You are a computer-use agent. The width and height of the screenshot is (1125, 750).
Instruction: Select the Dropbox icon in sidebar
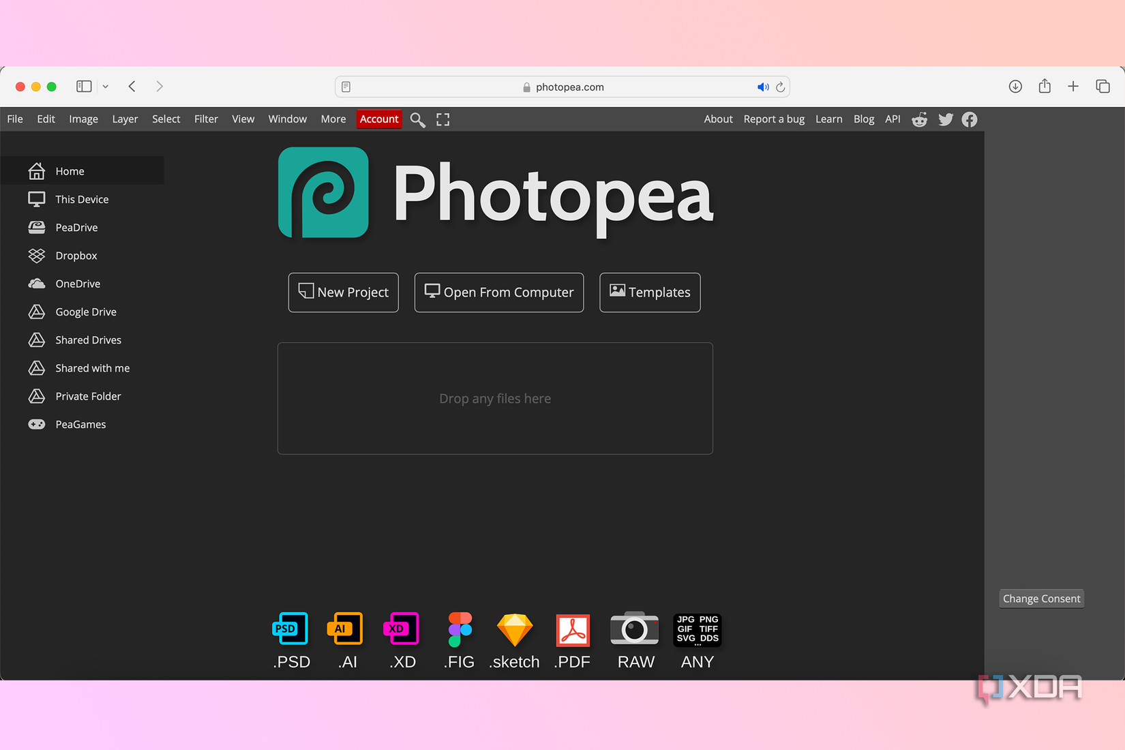[x=37, y=256]
